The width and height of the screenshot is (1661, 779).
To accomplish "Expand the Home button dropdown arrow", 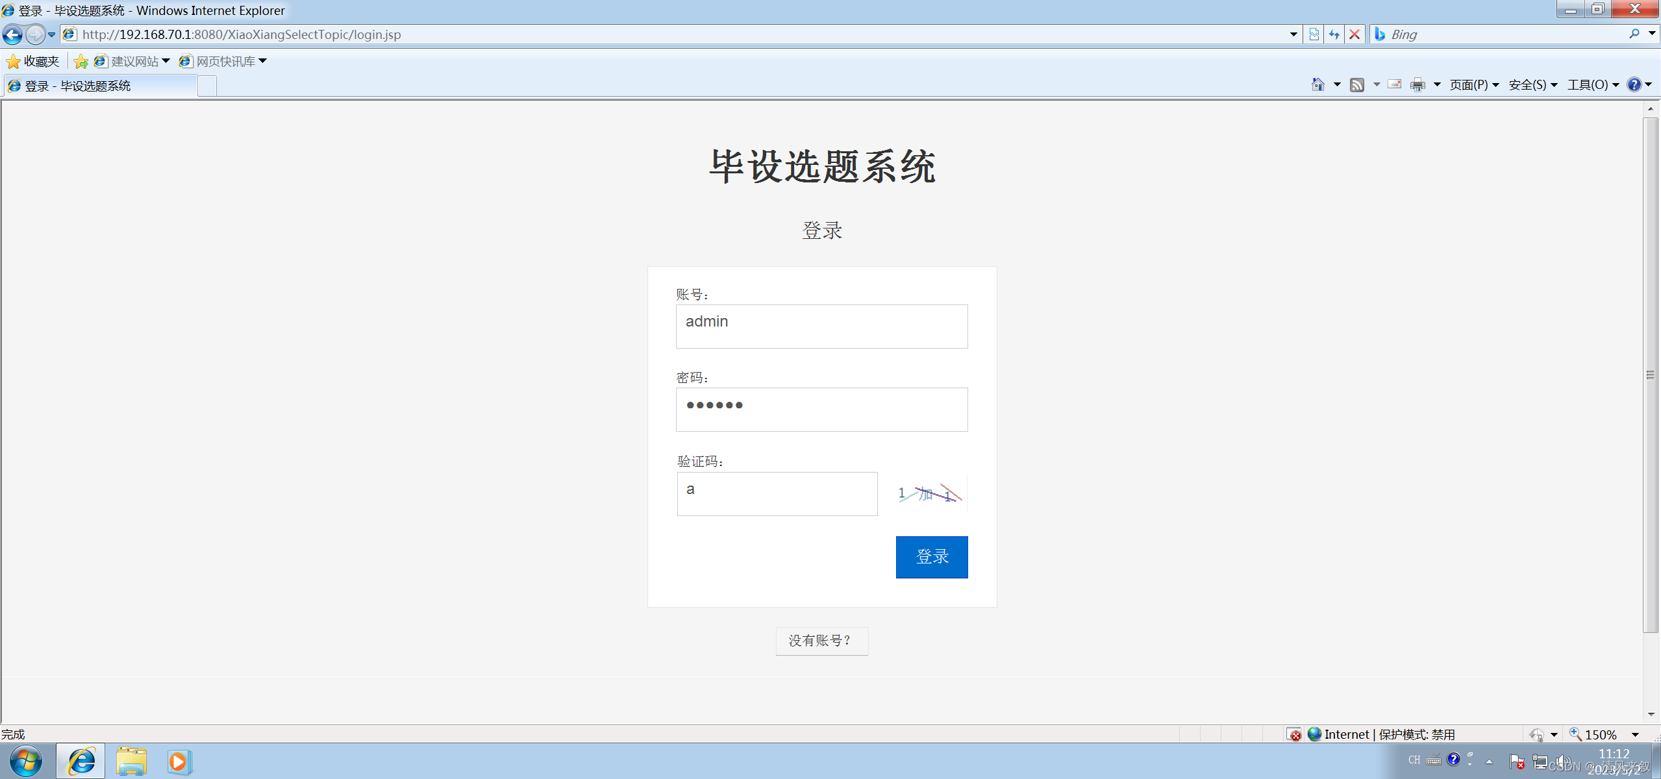I will click(1337, 85).
